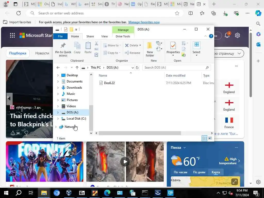Click the Edge address bar
264x198 pixels.
click(104, 13)
